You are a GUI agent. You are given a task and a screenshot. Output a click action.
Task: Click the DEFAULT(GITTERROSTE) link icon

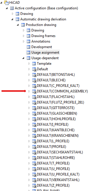[34, 108]
